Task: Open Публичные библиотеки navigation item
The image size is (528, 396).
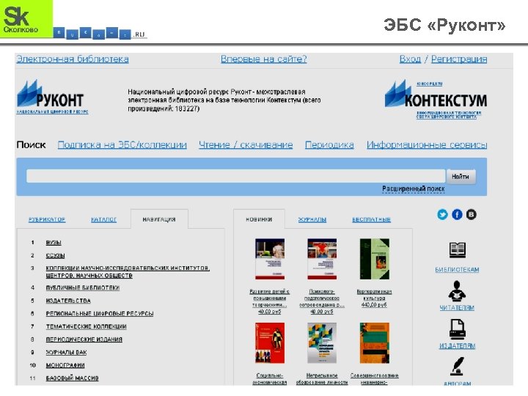Action: pyautogui.click(x=83, y=287)
